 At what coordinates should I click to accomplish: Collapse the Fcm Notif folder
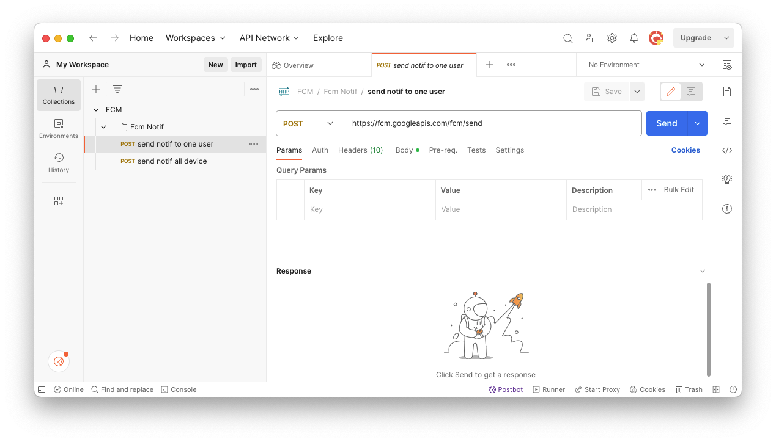pos(103,127)
